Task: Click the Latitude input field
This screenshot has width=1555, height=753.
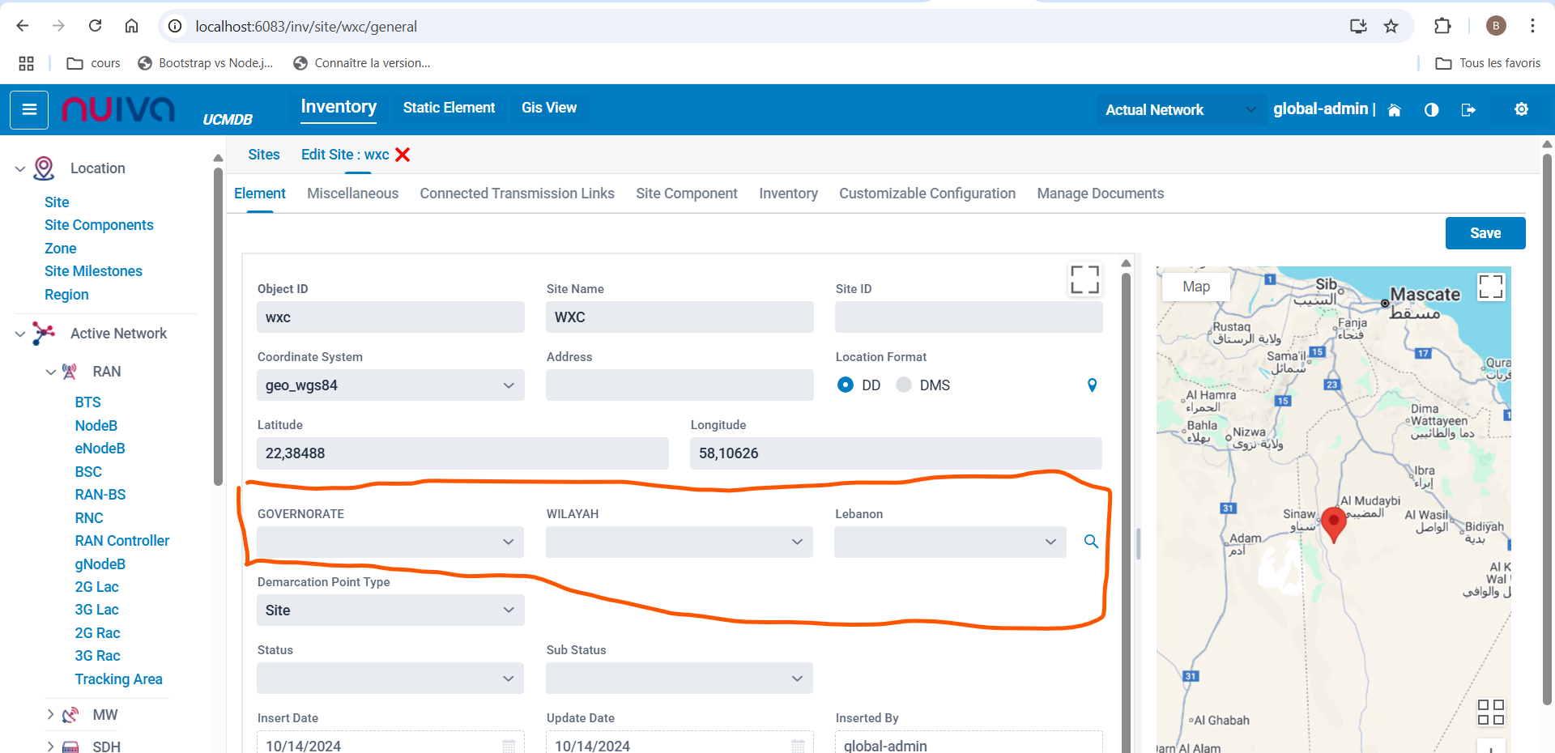Action: pyautogui.click(x=462, y=453)
